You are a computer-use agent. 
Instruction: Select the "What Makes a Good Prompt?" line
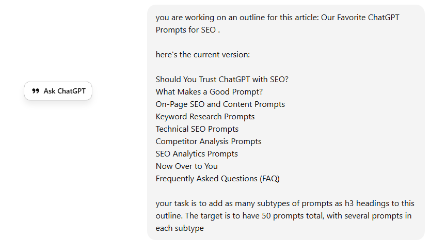pyautogui.click(x=209, y=92)
